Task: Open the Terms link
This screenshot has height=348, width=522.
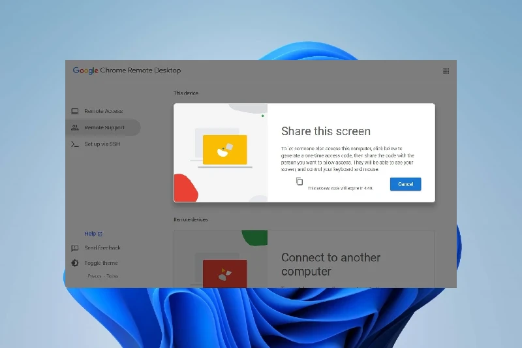Action: click(x=112, y=276)
